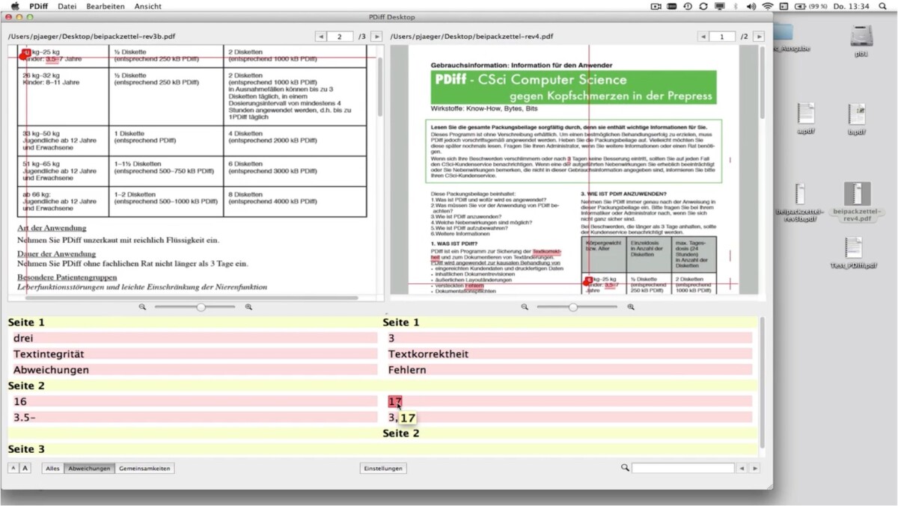The height and width of the screenshot is (506, 898).
Task: Select beipackzettel-rev4.pdf on desktop
Action: 857,202
